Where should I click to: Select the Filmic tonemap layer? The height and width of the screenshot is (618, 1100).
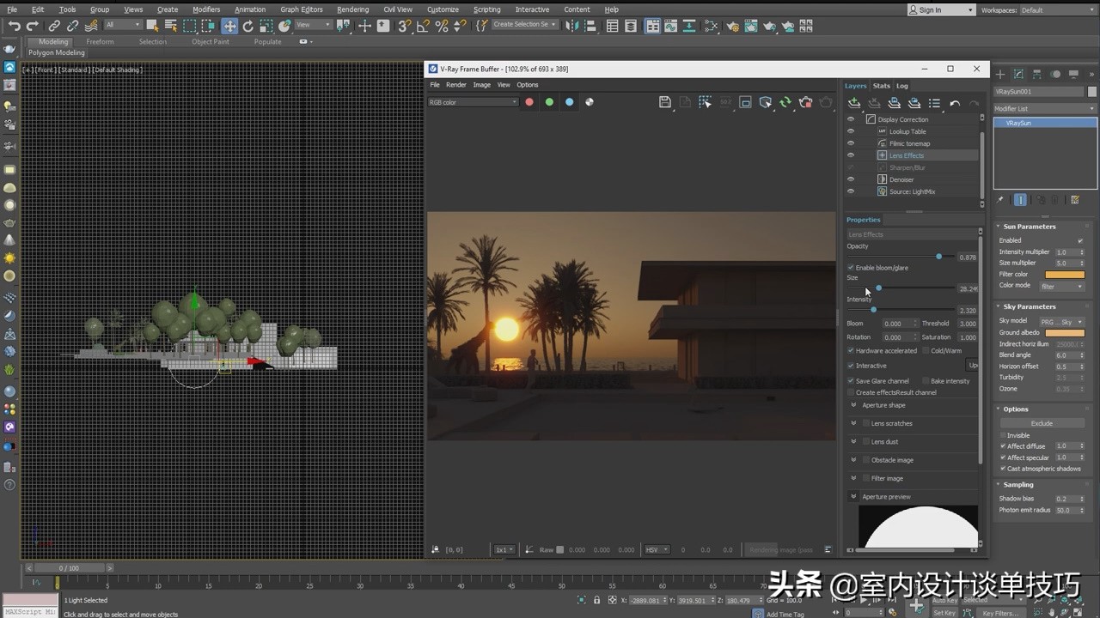click(x=909, y=143)
